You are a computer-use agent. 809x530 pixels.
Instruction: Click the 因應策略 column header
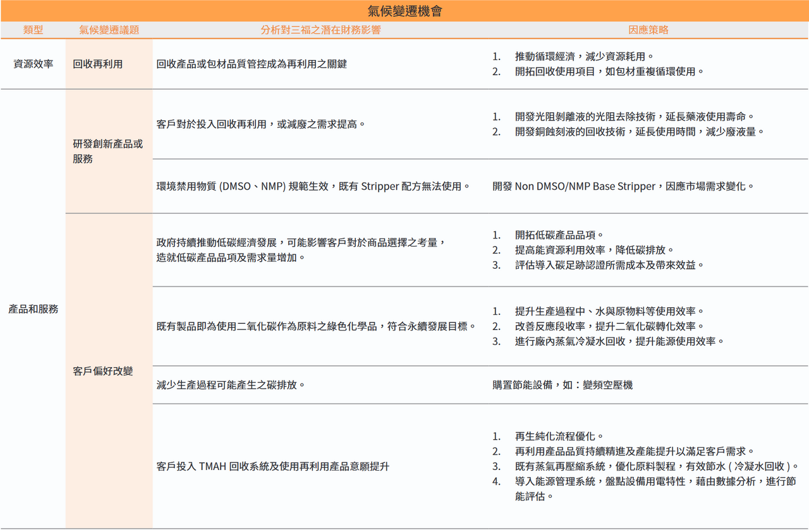click(x=648, y=30)
